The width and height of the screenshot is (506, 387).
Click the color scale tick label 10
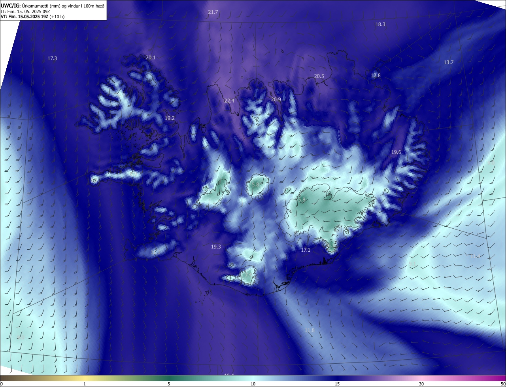click(253, 384)
